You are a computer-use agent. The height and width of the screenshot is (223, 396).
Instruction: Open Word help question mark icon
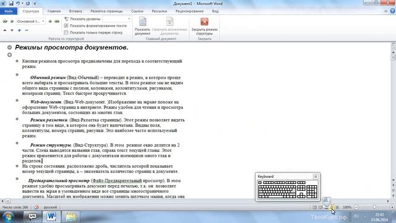pos(392,11)
